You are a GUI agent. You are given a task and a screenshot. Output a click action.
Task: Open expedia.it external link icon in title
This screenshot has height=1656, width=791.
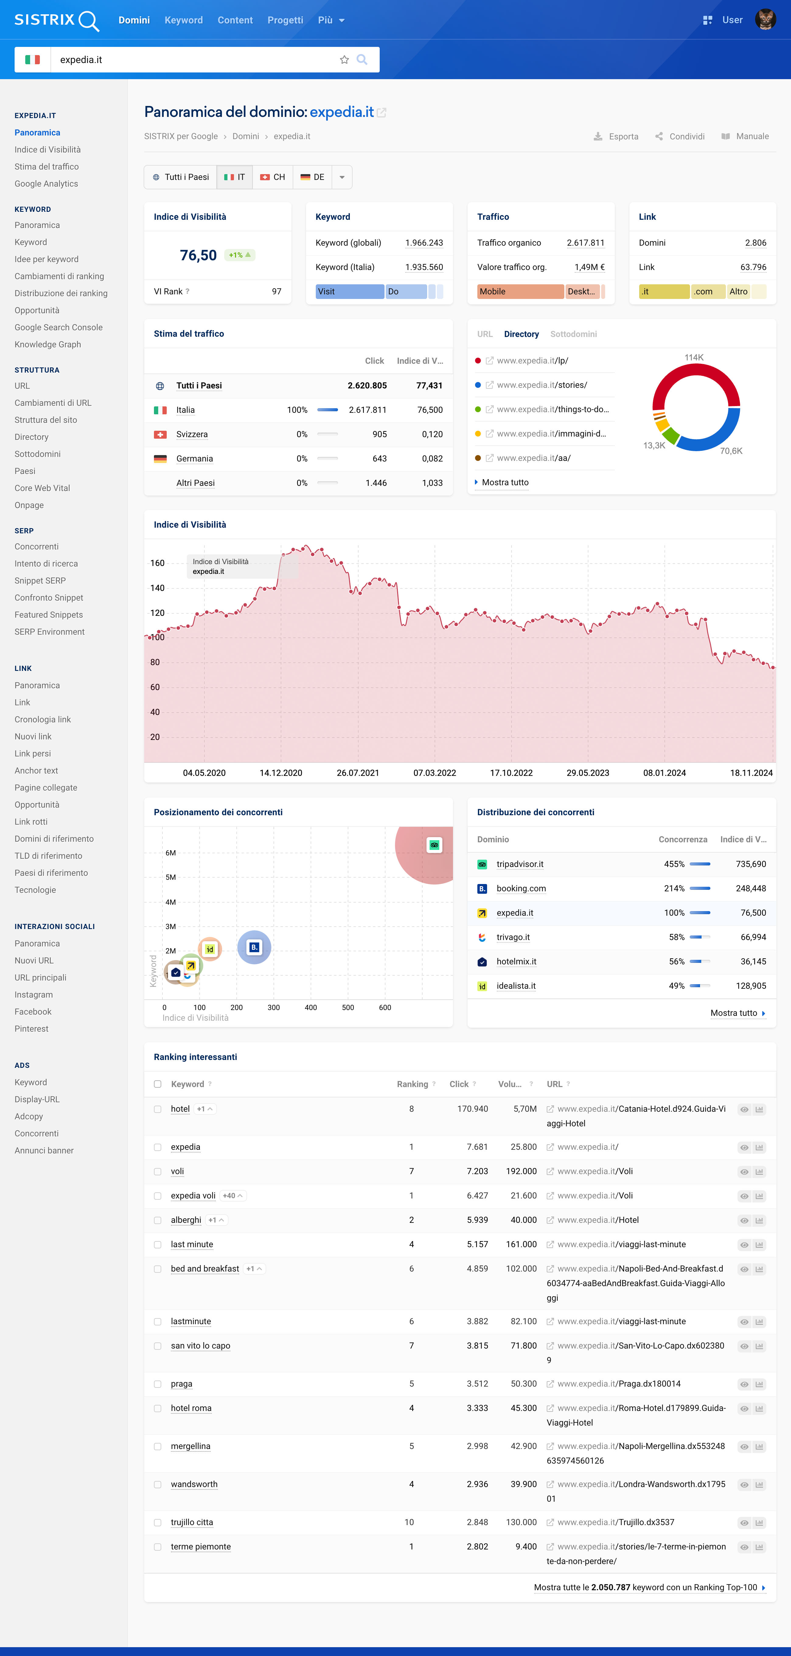tap(382, 113)
